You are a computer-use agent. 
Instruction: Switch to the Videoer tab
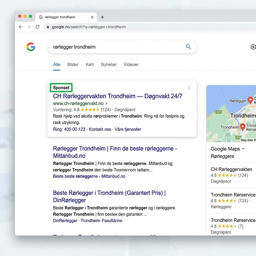click(131, 65)
